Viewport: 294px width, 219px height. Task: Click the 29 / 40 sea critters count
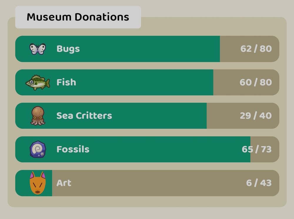coord(256,116)
